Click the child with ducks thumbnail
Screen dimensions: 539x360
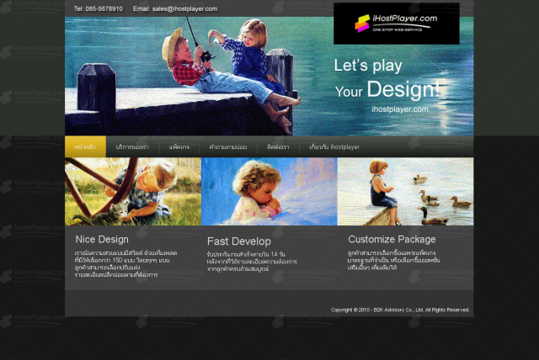pos(406,192)
